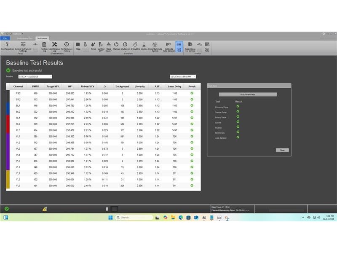Toggle the Self Test ribbon button
The width and height of the screenshot is (337, 253).
pos(179,46)
